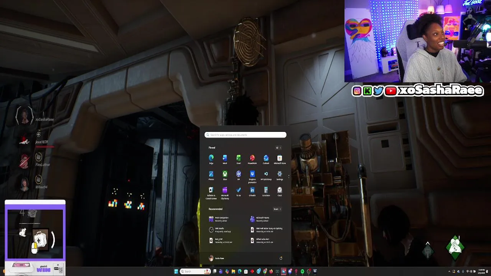Open recommended HUD Companion
The height and width of the screenshot is (276, 491).
click(x=219, y=219)
